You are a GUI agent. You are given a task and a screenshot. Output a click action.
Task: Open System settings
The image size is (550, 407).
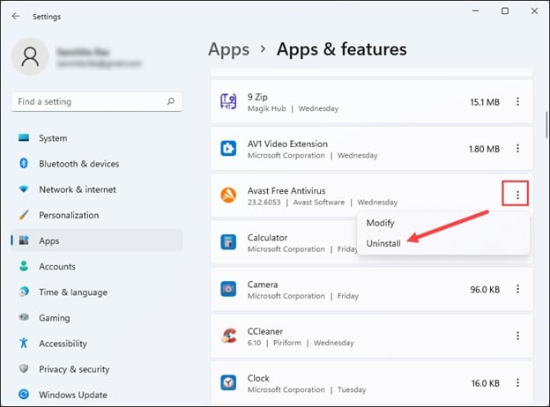pyautogui.click(x=97, y=138)
